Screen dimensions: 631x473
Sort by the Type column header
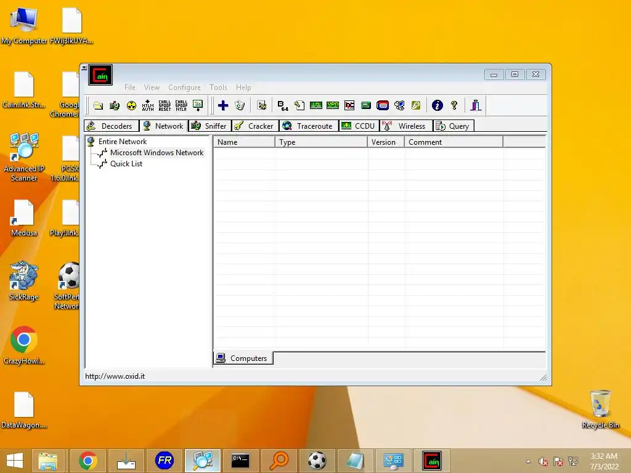[x=321, y=142]
